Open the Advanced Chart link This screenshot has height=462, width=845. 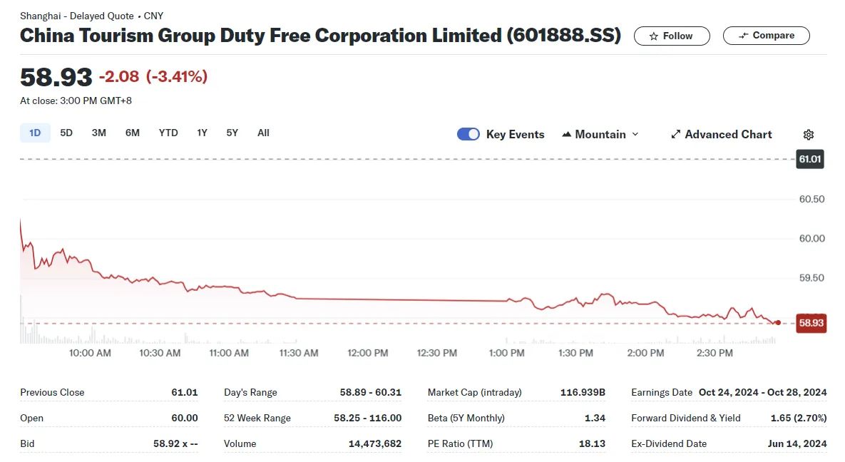(721, 134)
